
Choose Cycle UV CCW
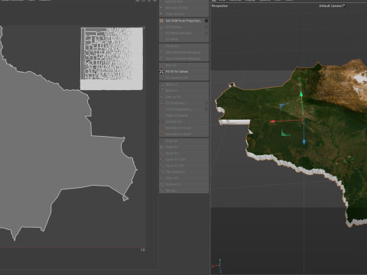[183, 160]
